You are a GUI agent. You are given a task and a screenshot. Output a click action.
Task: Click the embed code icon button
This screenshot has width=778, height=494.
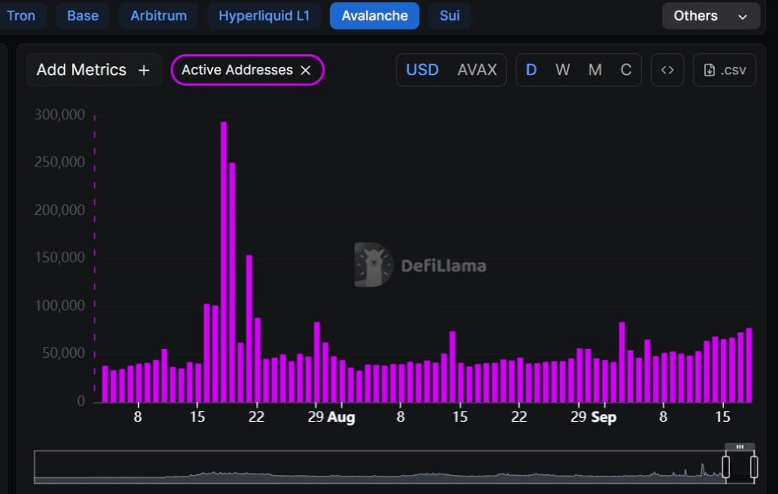click(667, 70)
